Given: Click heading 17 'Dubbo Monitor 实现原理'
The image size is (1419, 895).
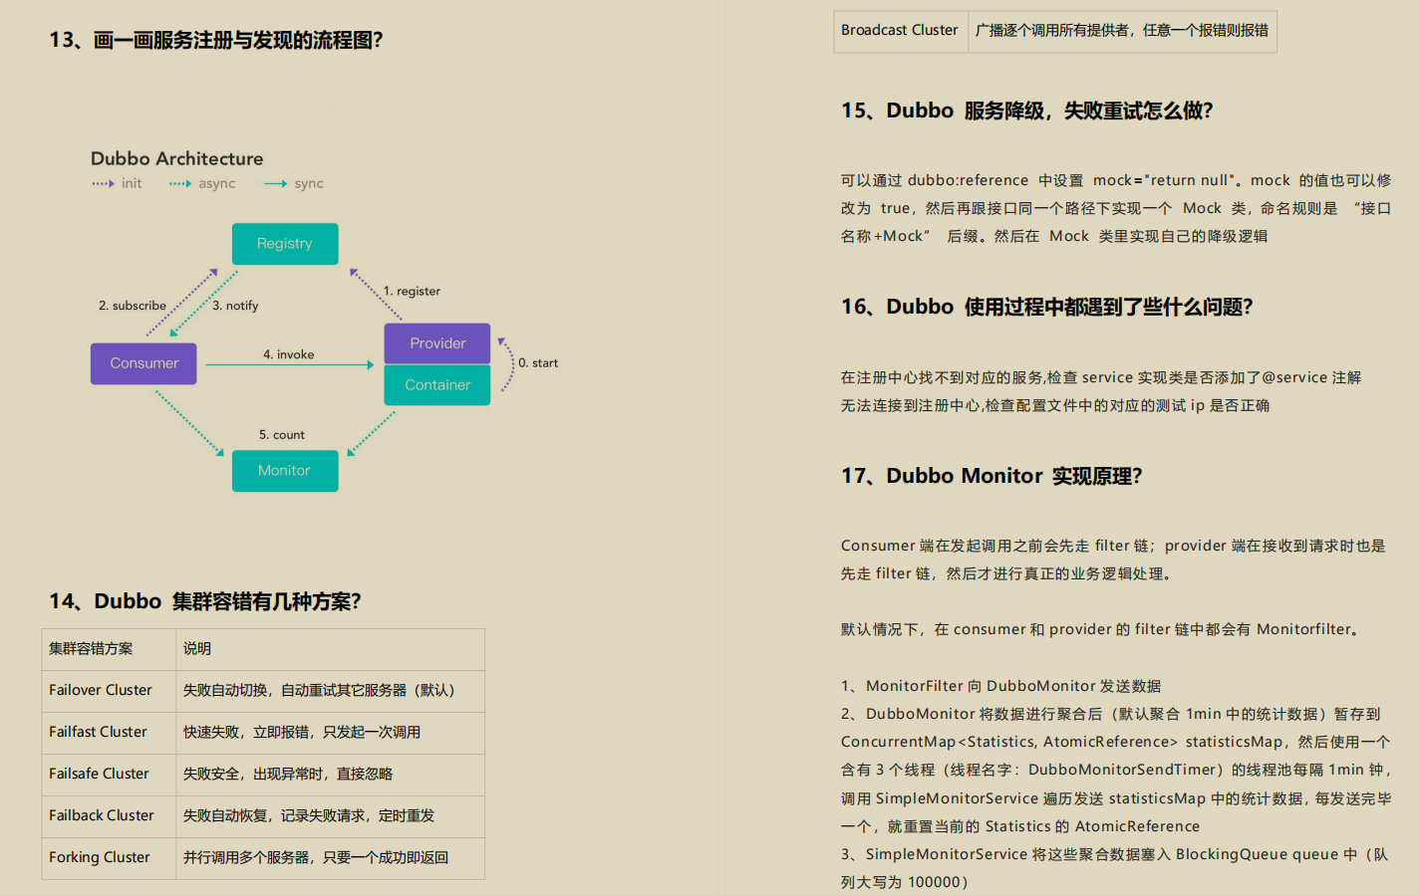Looking at the screenshot, I should coord(992,476).
